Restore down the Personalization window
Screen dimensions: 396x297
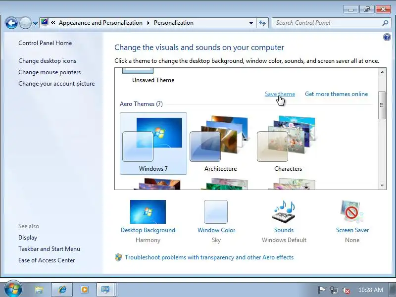[x=366, y=9]
